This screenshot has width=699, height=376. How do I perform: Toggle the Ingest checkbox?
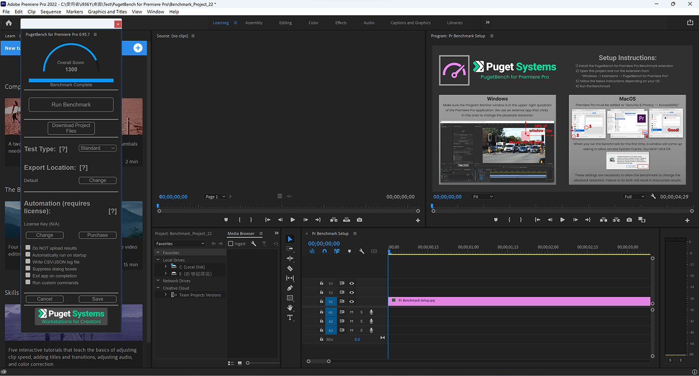(231, 244)
